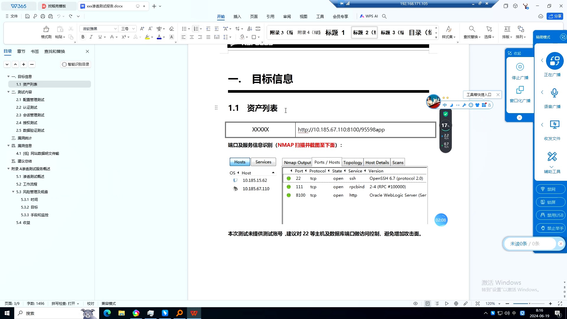Open File Explorer from the taskbar
The height and width of the screenshot is (319, 567).
121,313
